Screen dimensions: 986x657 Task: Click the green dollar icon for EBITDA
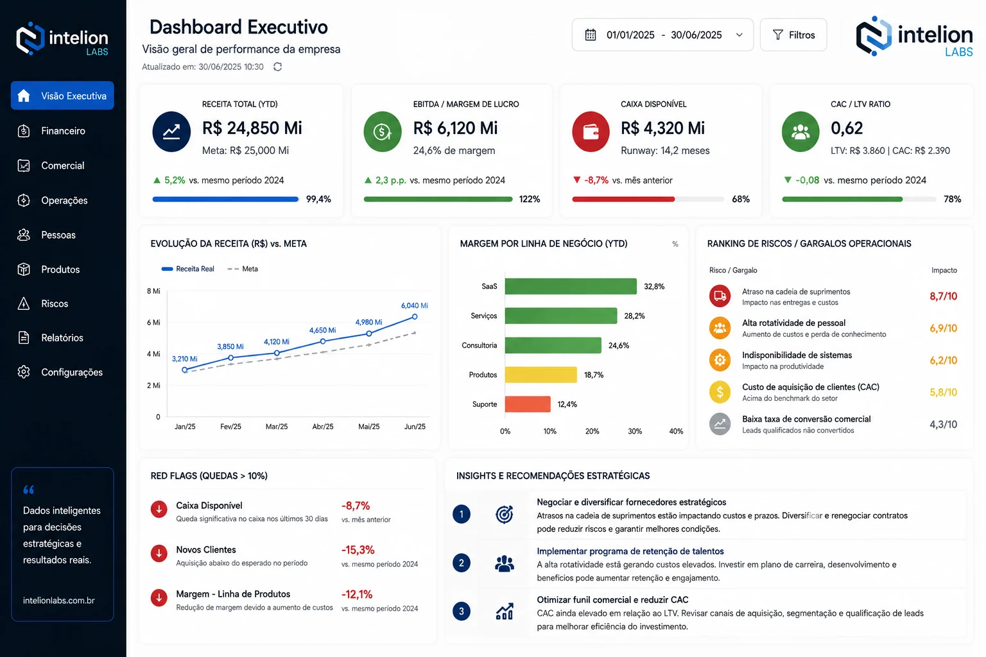pyautogui.click(x=383, y=132)
